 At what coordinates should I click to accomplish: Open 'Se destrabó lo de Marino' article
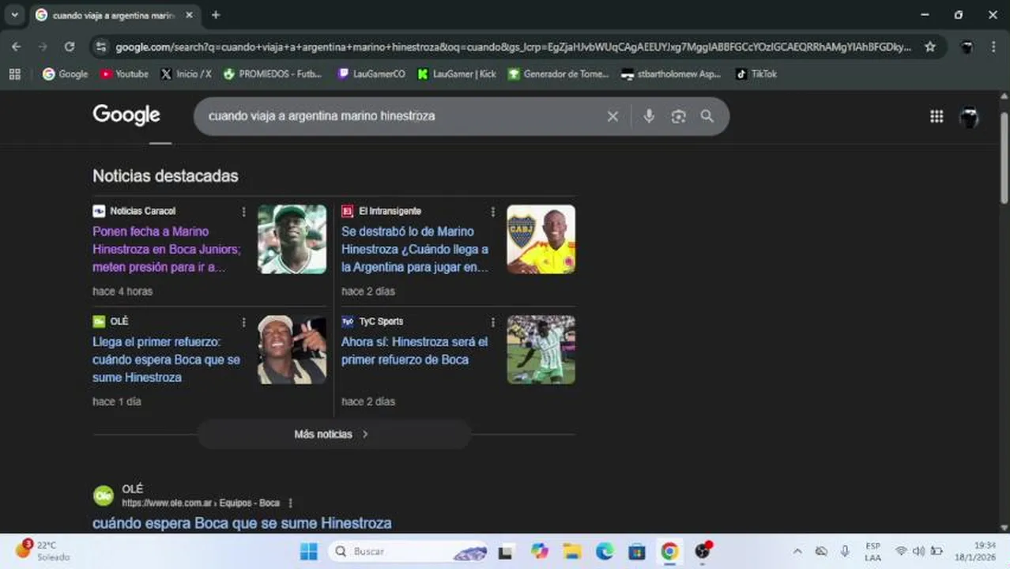415,249
